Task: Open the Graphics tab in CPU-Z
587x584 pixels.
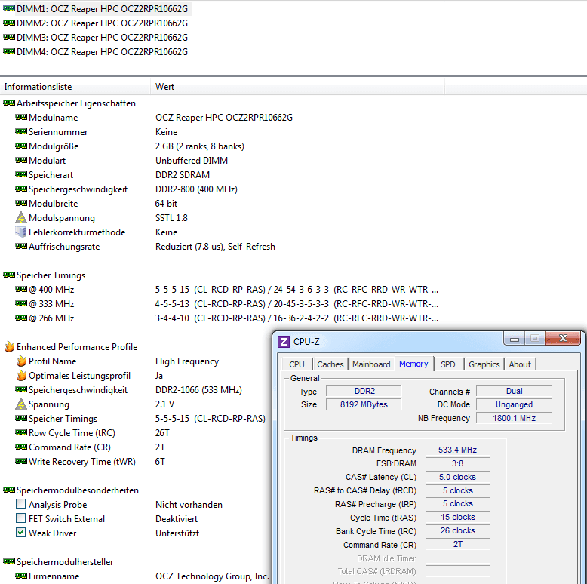Action: [x=484, y=364]
